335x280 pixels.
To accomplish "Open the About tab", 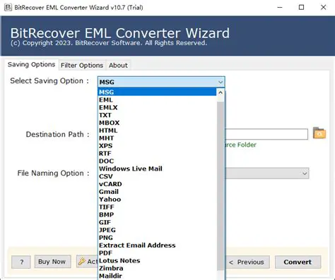I will click(x=118, y=65).
